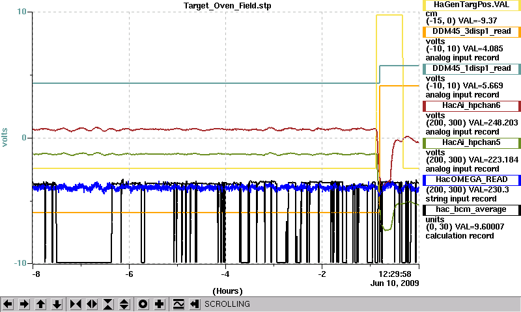Image resolution: width=521 pixels, height=312 pixels.
Task: Click the vertical expand up-down triangles icon
Action: 124,304
